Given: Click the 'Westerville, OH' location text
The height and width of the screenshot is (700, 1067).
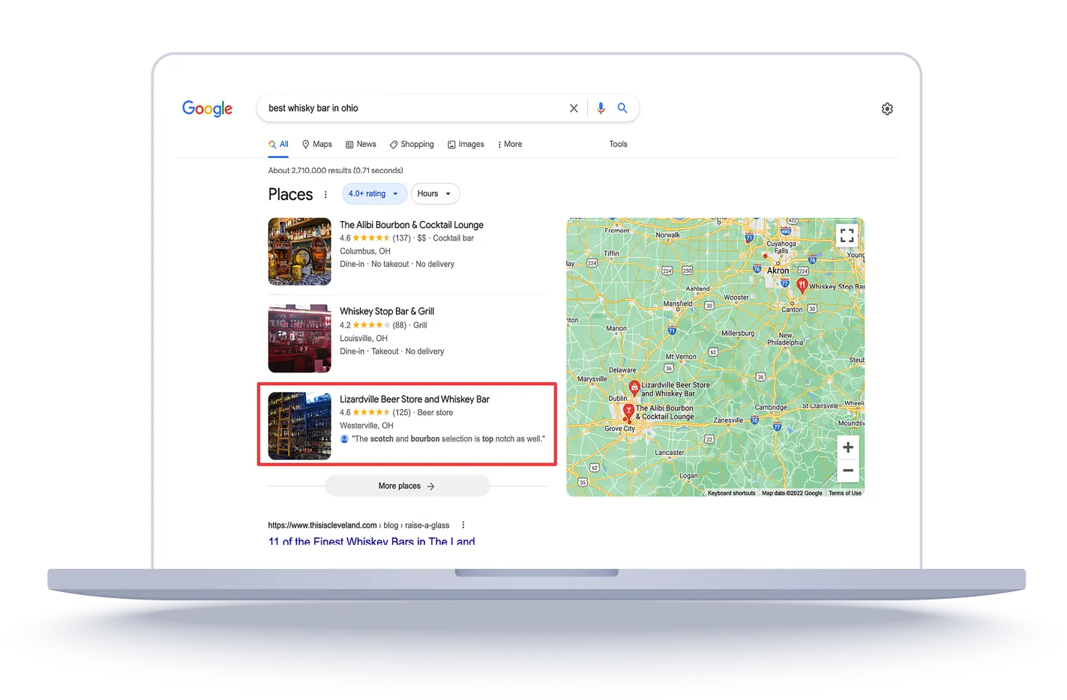Looking at the screenshot, I should coord(367,425).
